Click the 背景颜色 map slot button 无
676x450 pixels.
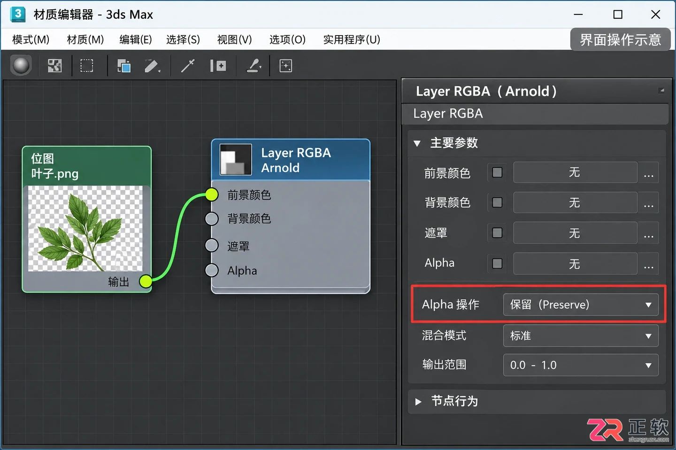point(575,202)
